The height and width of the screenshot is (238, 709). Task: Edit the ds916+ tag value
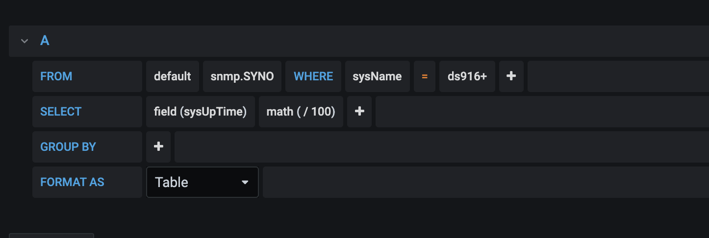coord(467,76)
